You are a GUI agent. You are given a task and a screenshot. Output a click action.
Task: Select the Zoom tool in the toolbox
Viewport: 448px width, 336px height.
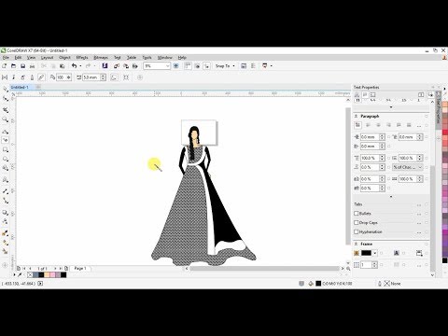(6, 119)
